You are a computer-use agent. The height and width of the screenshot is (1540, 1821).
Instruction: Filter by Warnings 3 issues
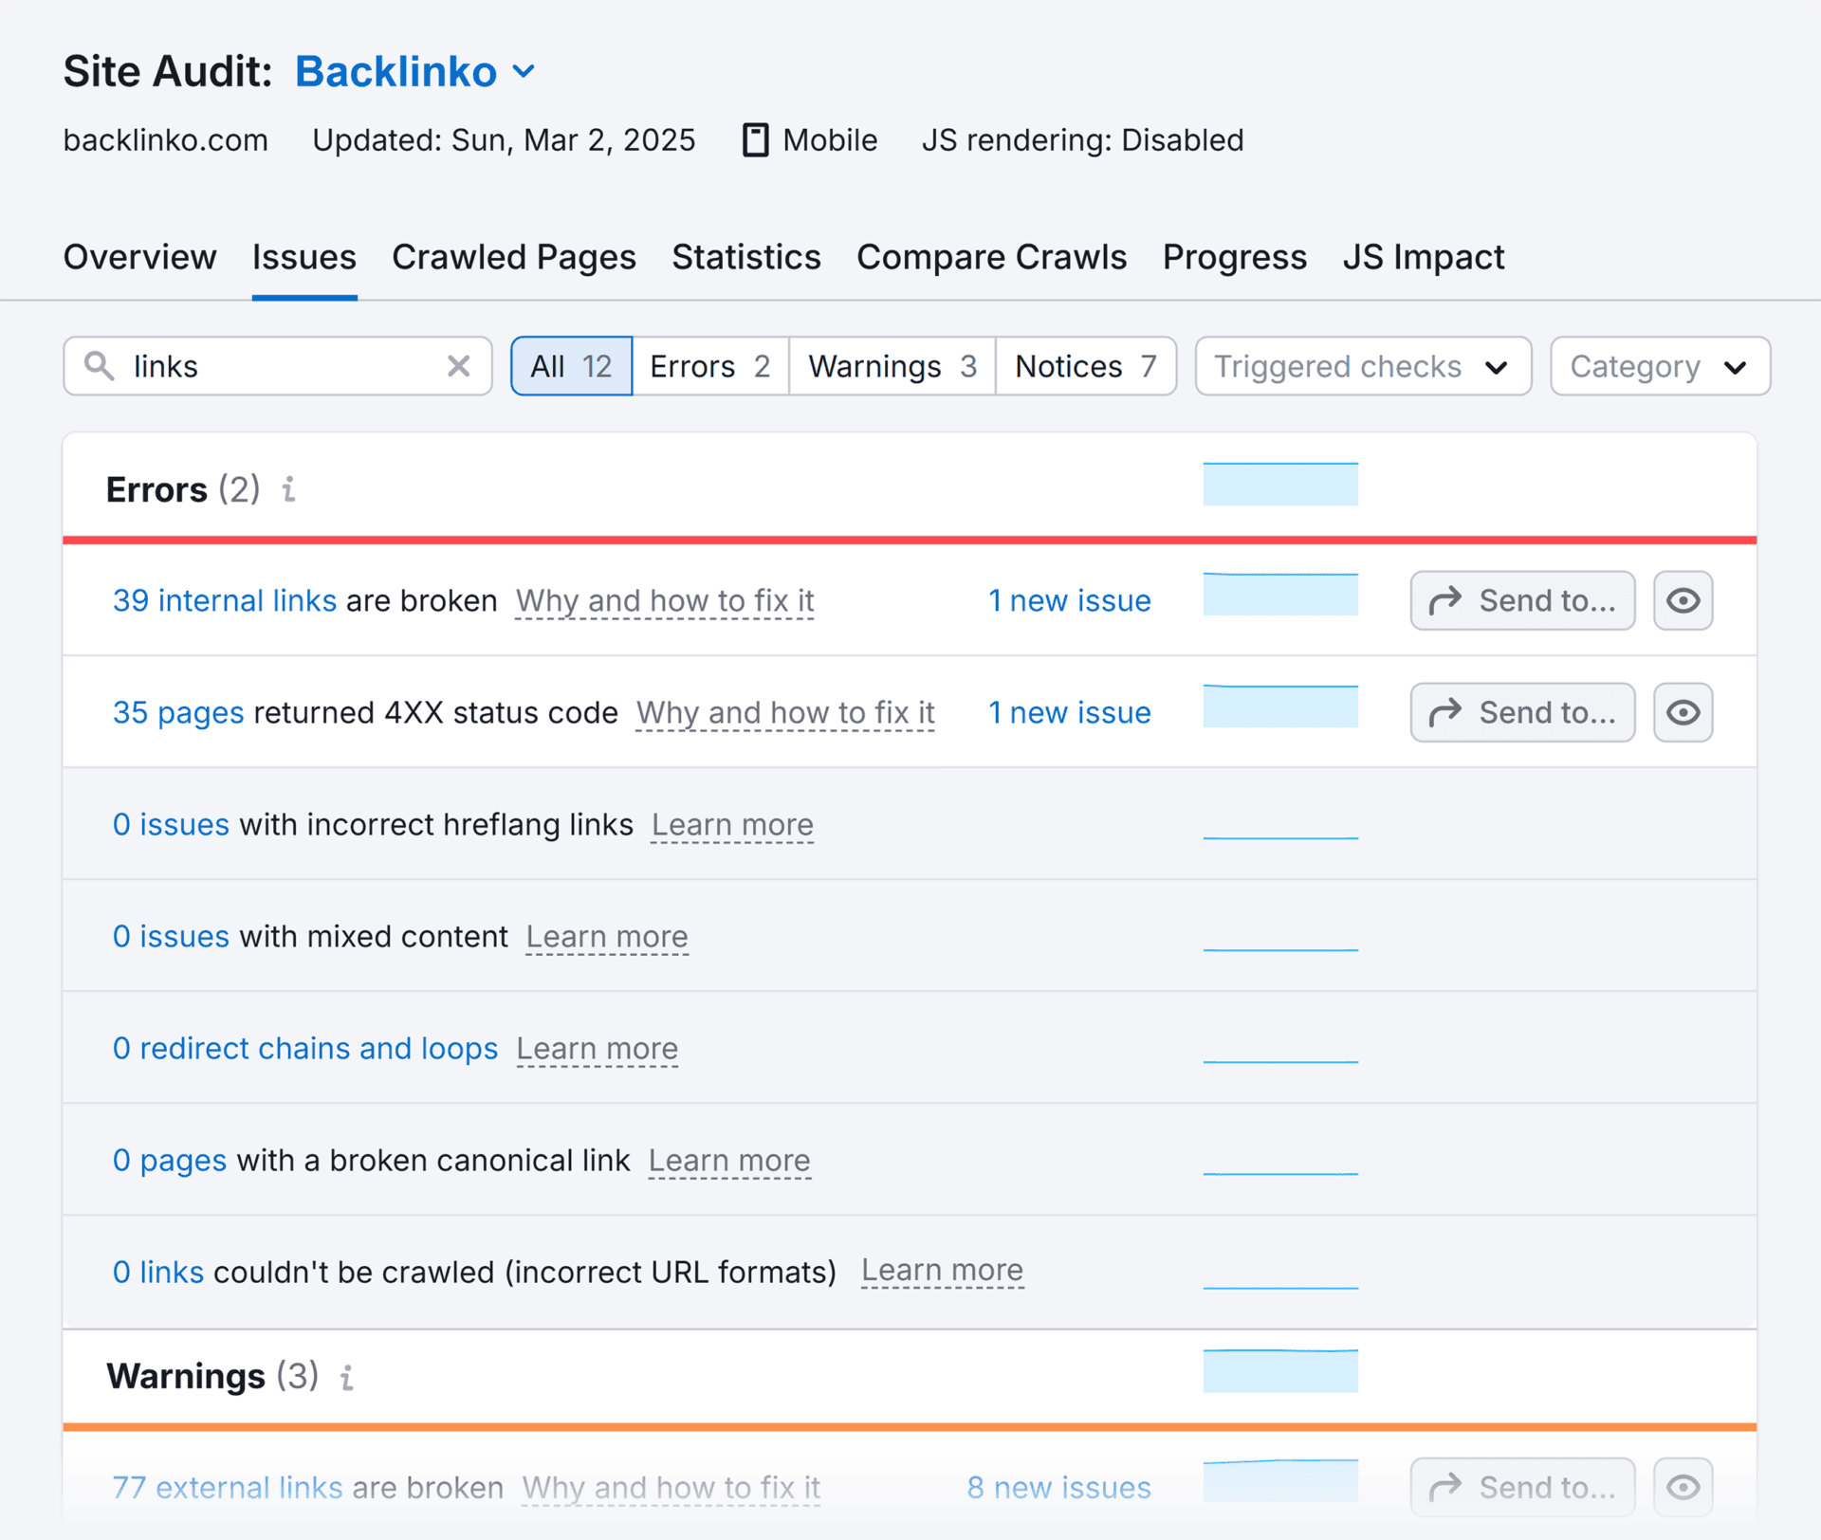pos(892,366)
